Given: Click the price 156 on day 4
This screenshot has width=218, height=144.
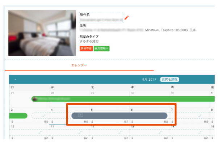Looking at the screenshot, I should (x=86, y=122).
